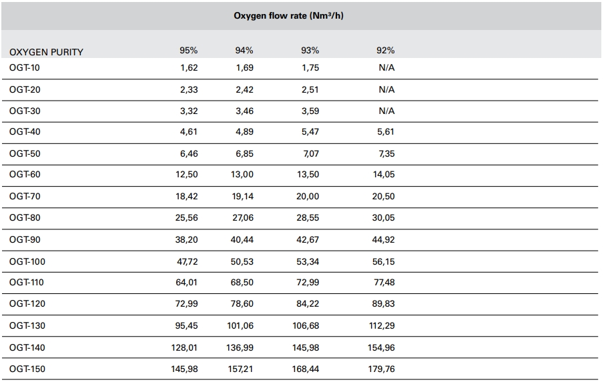Select the 7,07 value for OGT-50

coord(310,154)
